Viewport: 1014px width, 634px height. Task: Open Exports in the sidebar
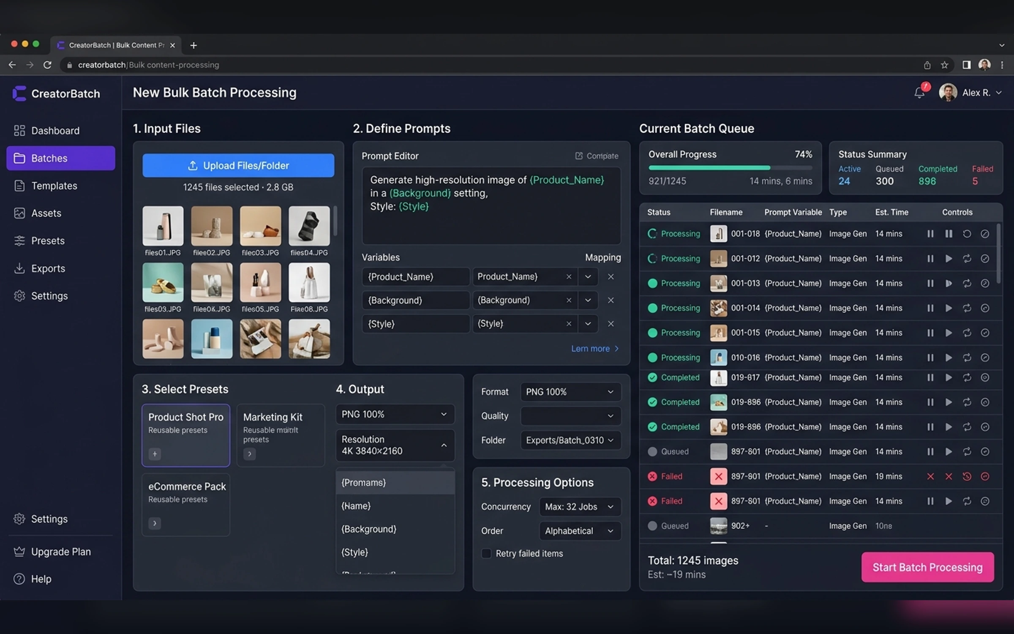coord(60,268)
